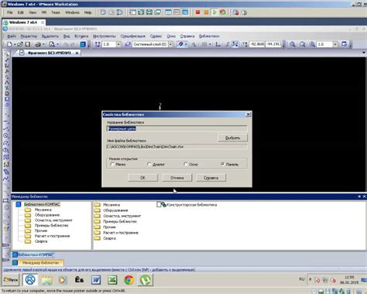Select the Оборудование folder in right list
The image size is (367, 294).
115,210
